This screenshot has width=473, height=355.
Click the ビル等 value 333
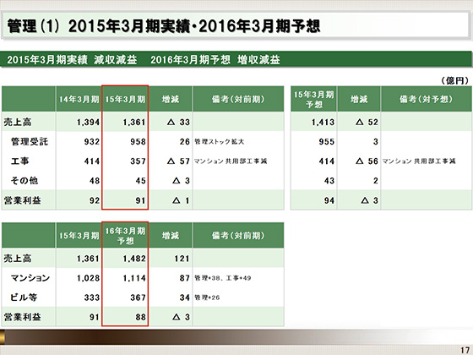click(92, 298)
